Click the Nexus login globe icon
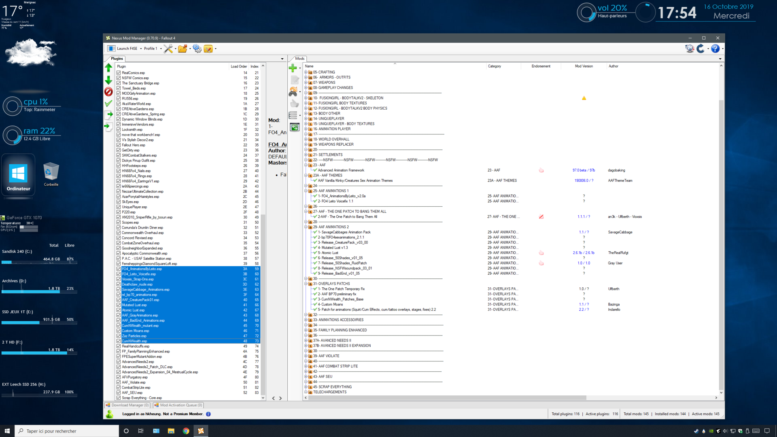This screenshot has height=437, width=777. click(x=690, y=49)
